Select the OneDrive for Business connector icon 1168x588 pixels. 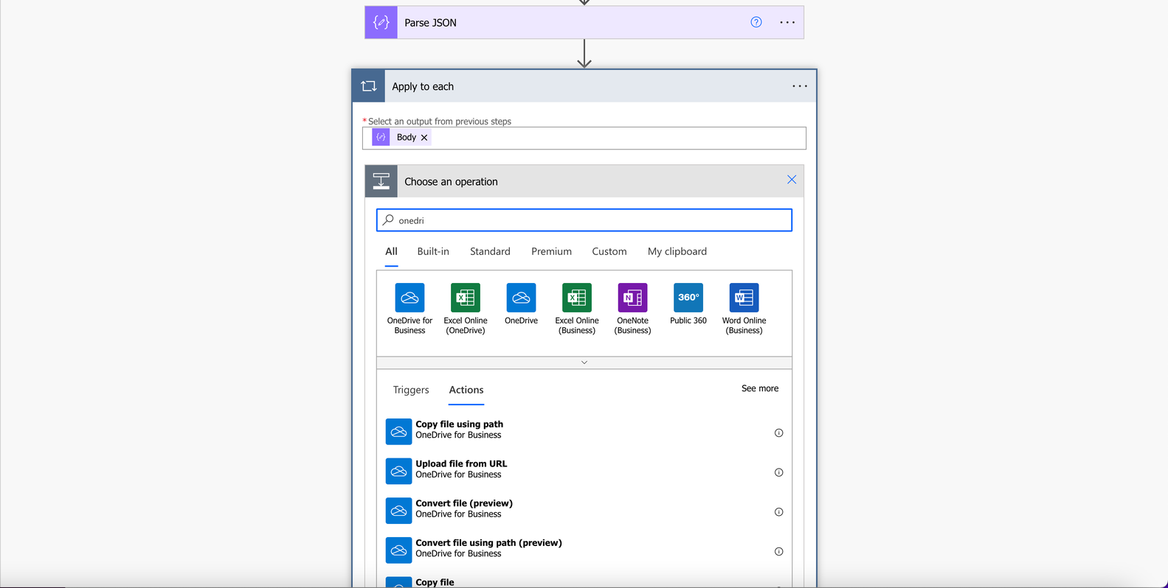click(410, 298)
